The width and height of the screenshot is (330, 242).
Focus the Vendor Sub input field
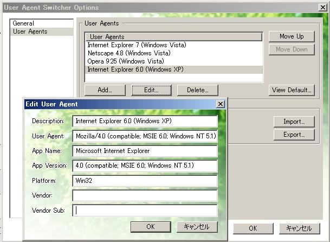[x=145, y=211]
